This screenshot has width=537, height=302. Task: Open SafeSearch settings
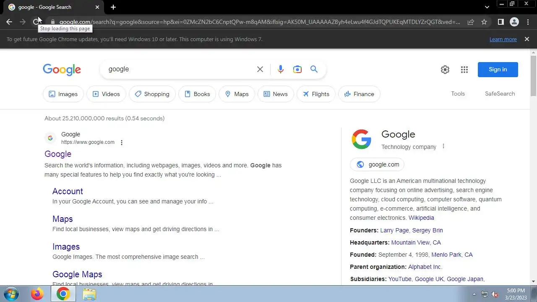[500, 94]
